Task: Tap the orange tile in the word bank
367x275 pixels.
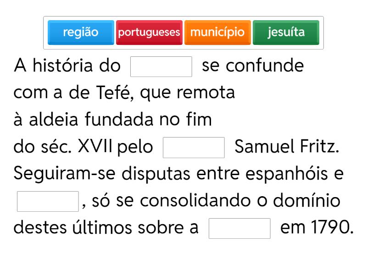Action: coord(217,33)
